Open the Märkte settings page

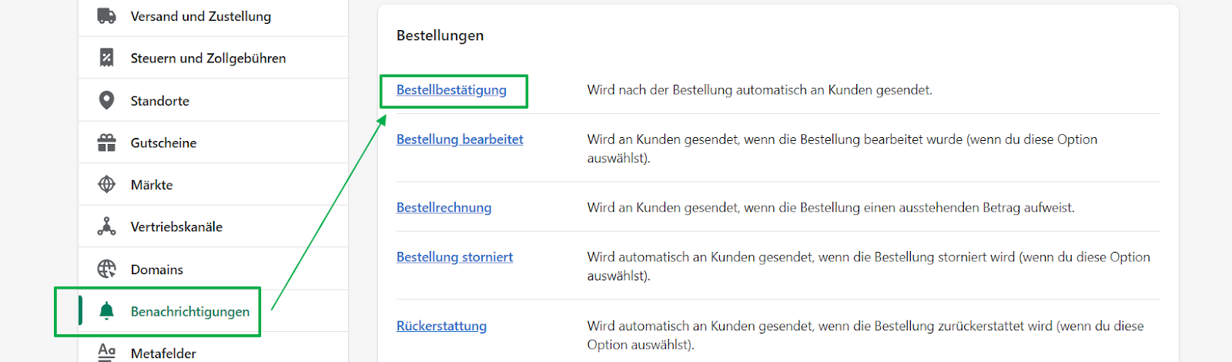pos(152,185)
